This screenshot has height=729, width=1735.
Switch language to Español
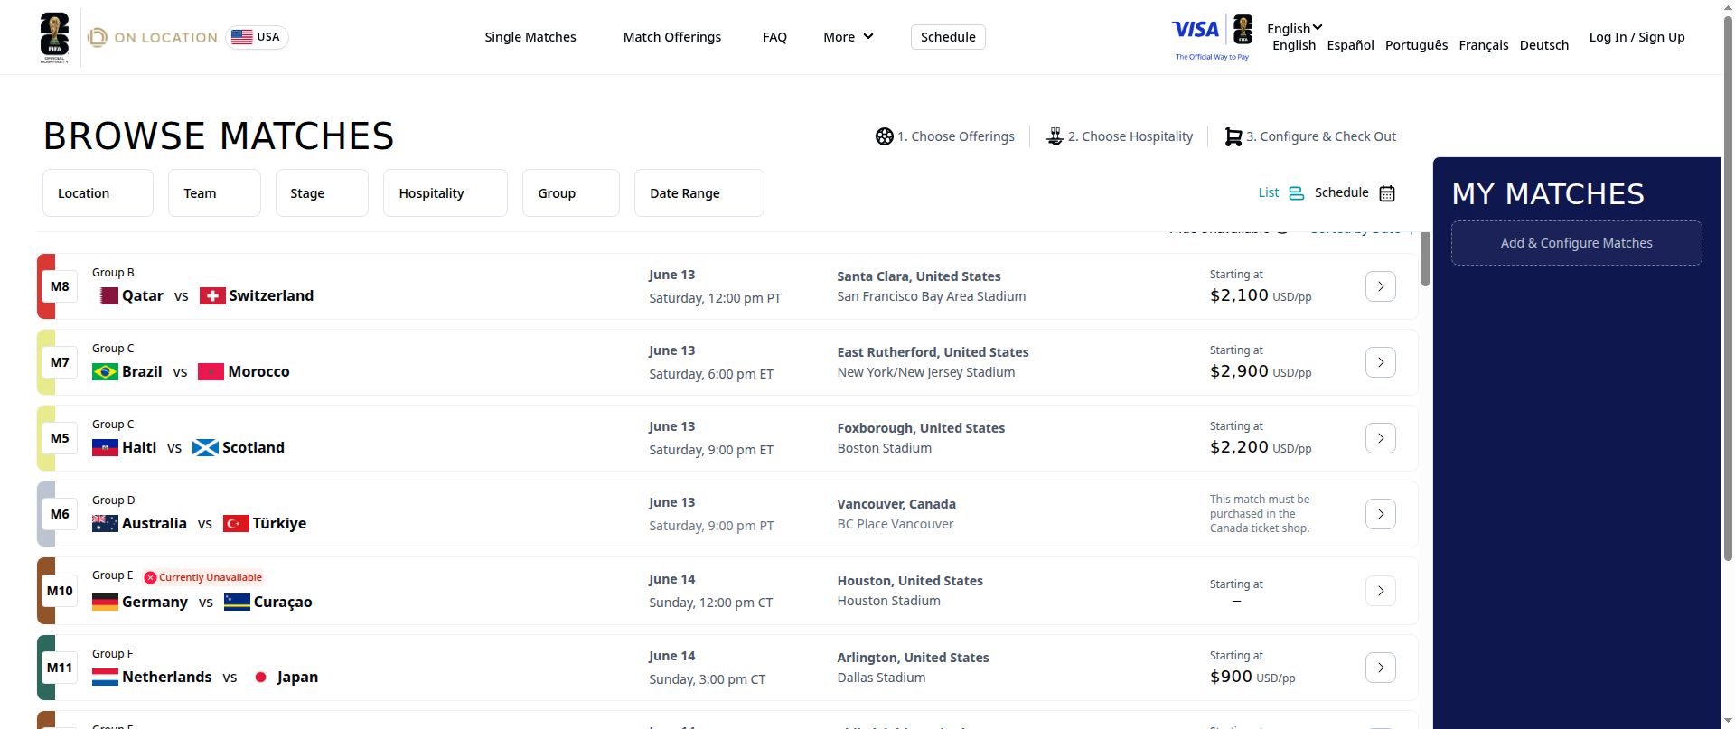point(1350,45)
